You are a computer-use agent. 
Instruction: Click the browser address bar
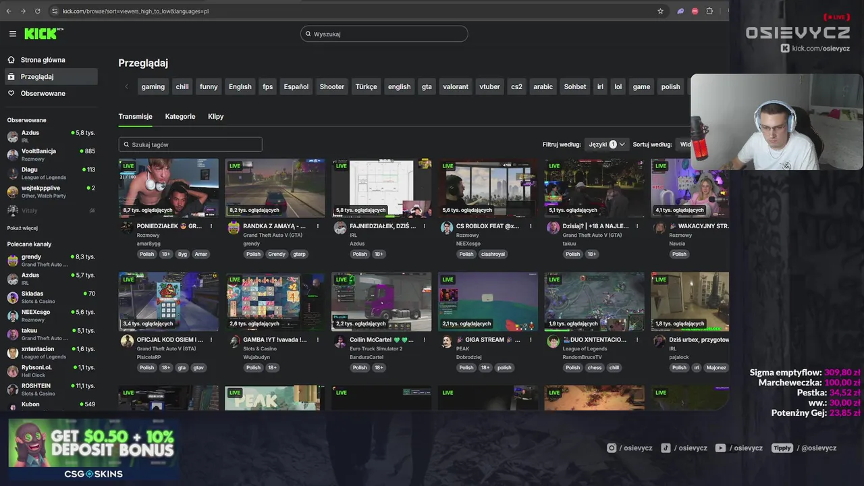pos(351,11)
